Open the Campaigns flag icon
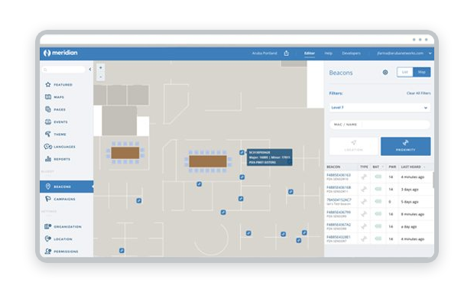 click(47, 199)
